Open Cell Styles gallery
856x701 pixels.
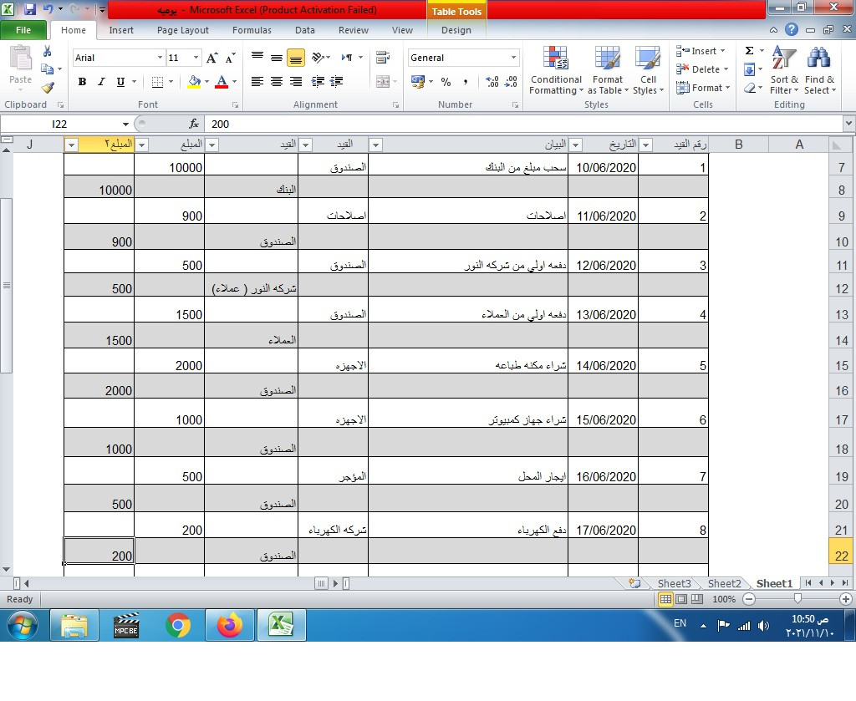click(648, 70)
